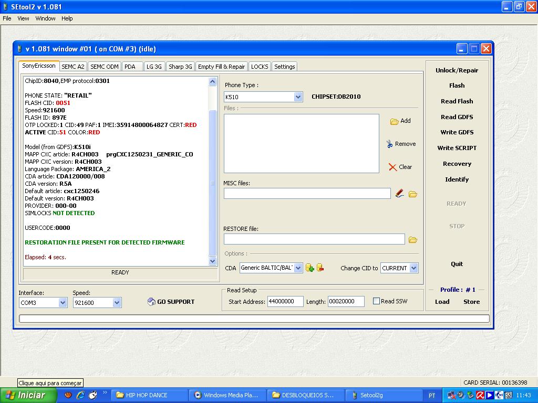Viewport: 538px width, 403px height.
Task: Click the red X Clear icon
Action: [x=392, y=167]
